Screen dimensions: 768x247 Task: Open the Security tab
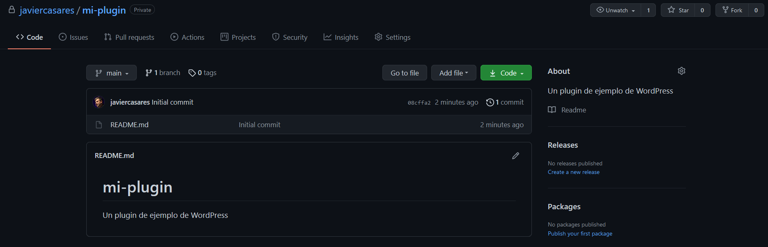290,37
